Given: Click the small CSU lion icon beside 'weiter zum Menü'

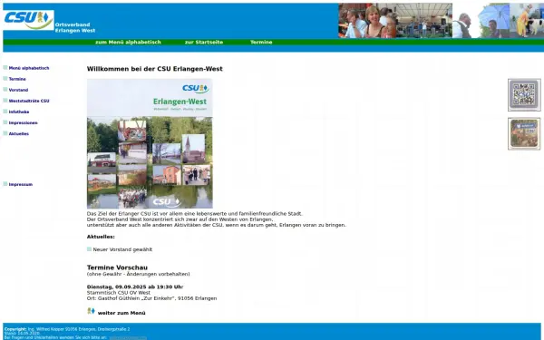Looking at the screenshot, I should point(91,311).
